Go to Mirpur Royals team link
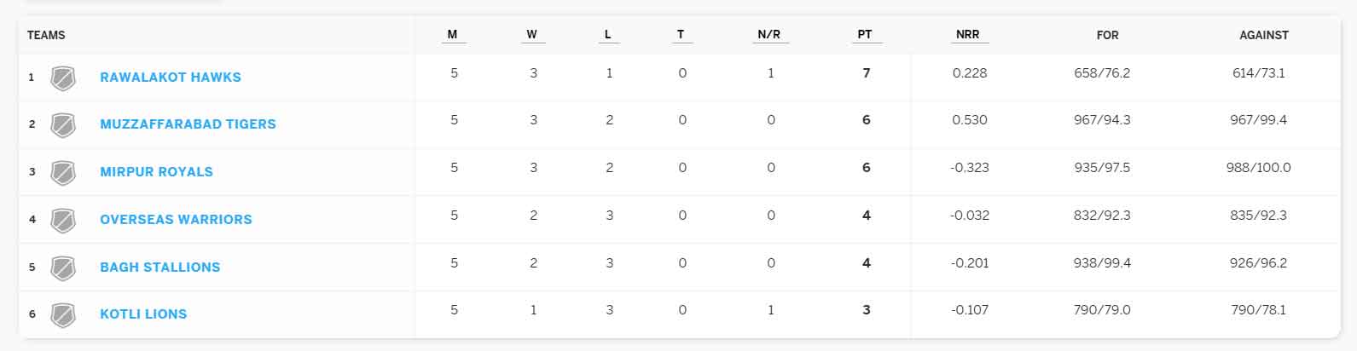 156,172
